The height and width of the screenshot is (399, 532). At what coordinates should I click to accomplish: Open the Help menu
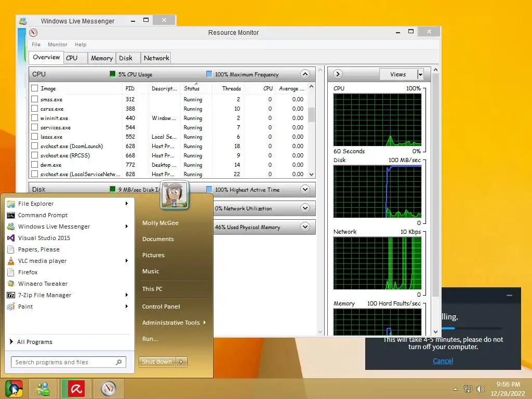81,45
